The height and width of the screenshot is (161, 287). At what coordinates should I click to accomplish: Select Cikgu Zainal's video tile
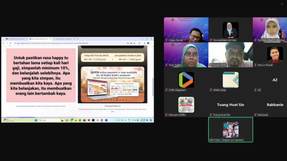[x=186, y=30]
